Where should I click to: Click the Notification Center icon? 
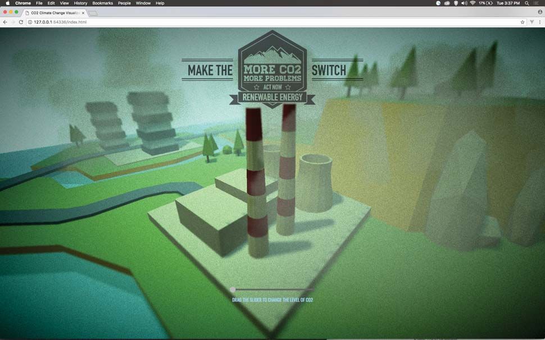click(x=537, y=3)
